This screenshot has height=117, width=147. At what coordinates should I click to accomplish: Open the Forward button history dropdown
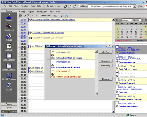pos(62,6)
